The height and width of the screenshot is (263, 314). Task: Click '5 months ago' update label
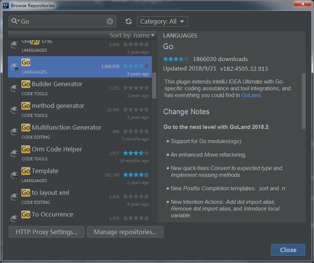click(x=136, y=139)
